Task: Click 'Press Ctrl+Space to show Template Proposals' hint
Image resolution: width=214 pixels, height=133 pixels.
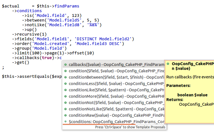Action: point(130,127)
